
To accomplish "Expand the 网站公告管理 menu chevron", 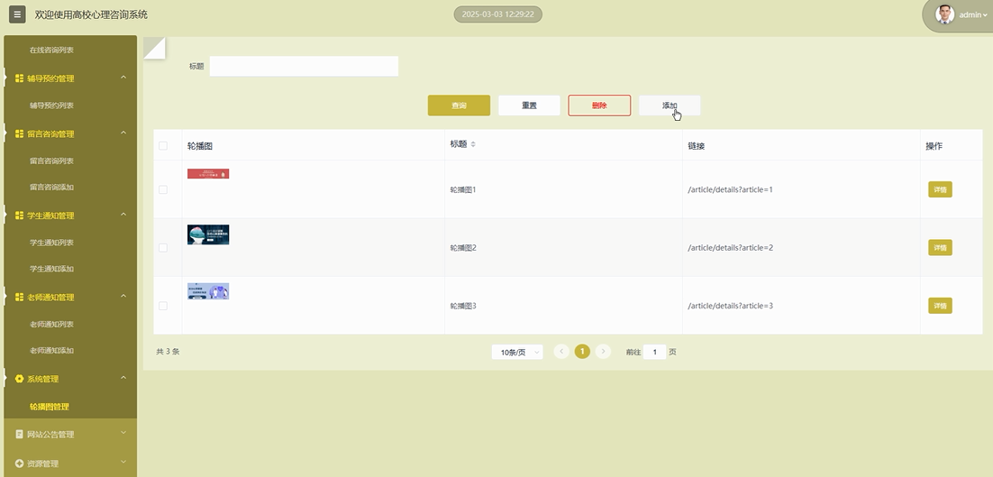I will [123, 434].
